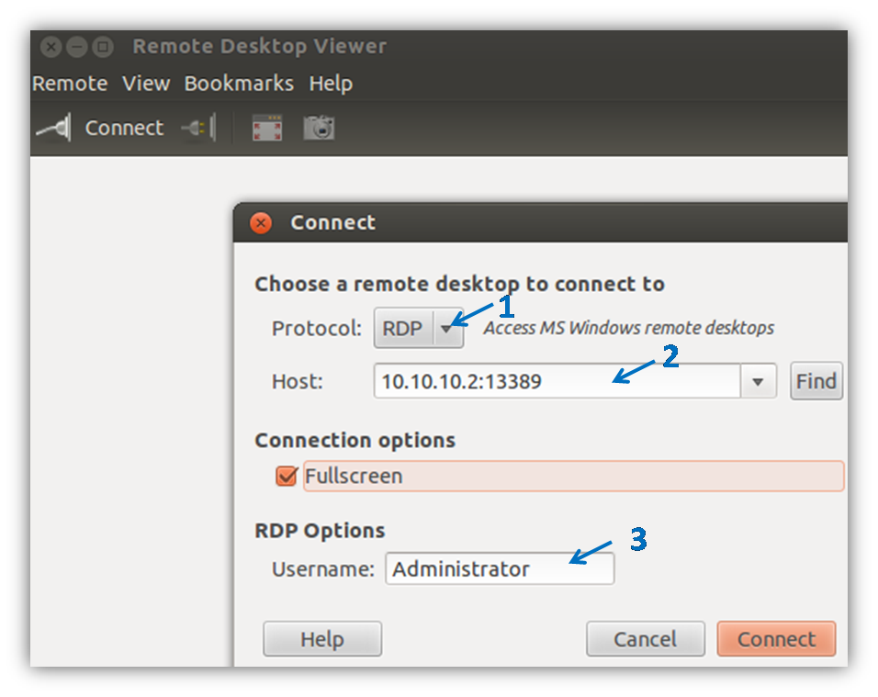Maximize the Remote Desktop Viewer window
878x697 pixels.
coord(103,47)
